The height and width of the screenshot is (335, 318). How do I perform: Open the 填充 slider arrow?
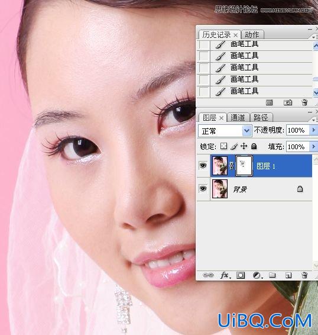coord(313,147)
